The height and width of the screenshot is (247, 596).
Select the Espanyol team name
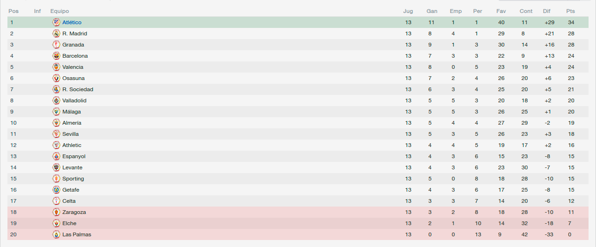(74, 156)
